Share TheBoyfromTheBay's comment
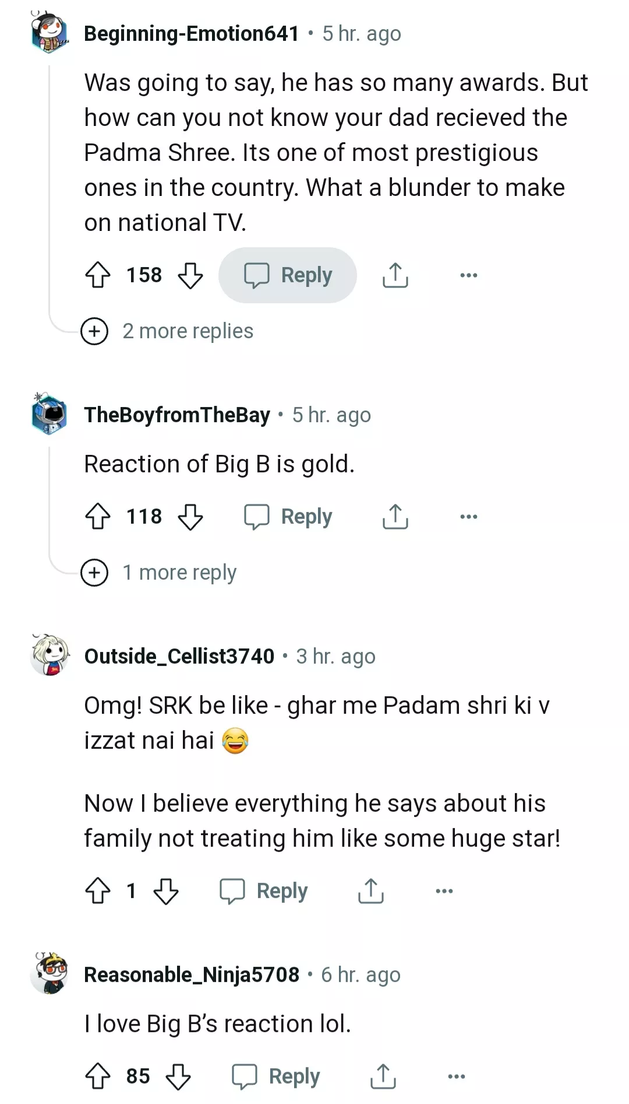 395,517
